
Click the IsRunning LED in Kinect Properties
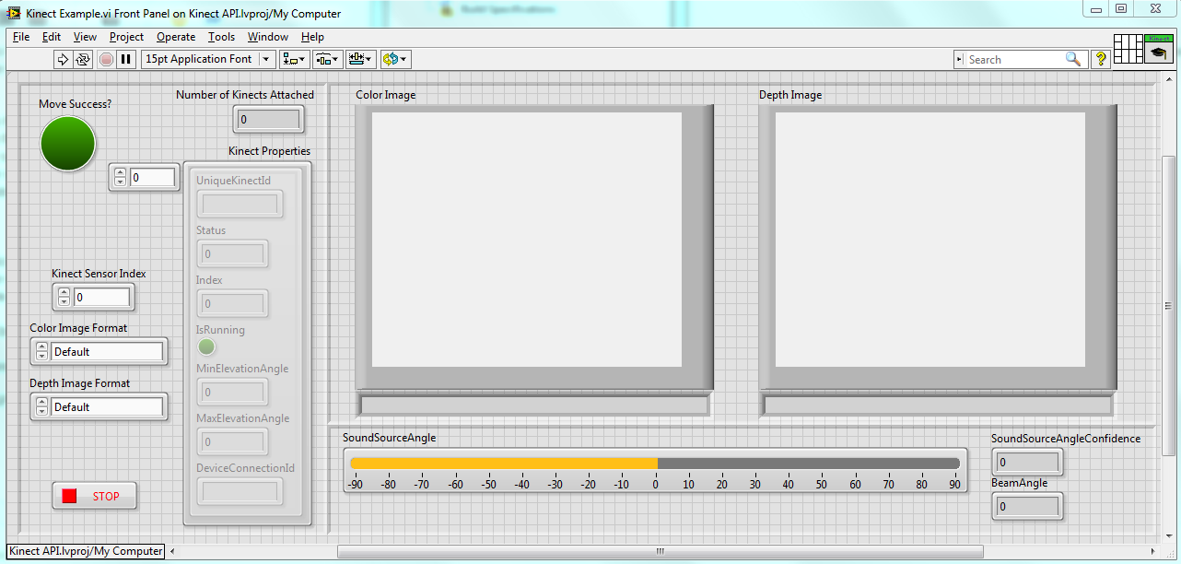[206, 347]
